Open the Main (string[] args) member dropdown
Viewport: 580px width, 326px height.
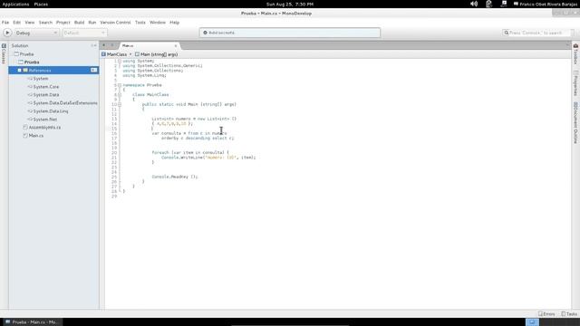point(157,54)
